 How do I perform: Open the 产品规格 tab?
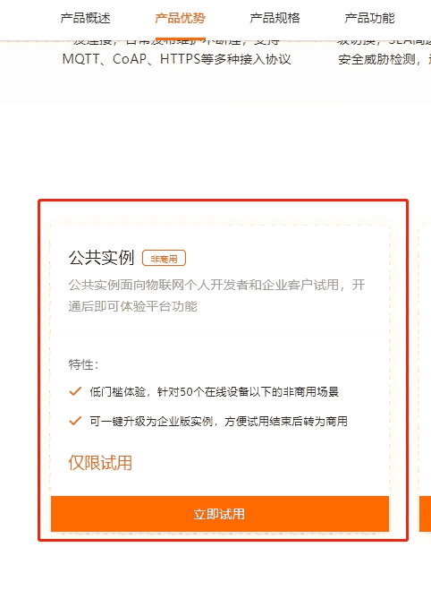[x=275, y=18]
